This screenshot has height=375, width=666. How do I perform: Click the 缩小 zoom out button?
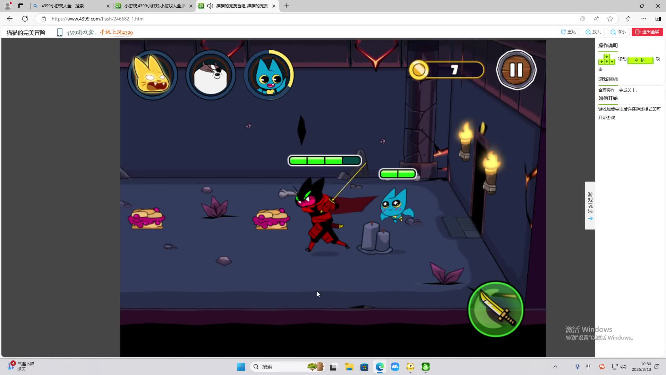coord(618,32)
